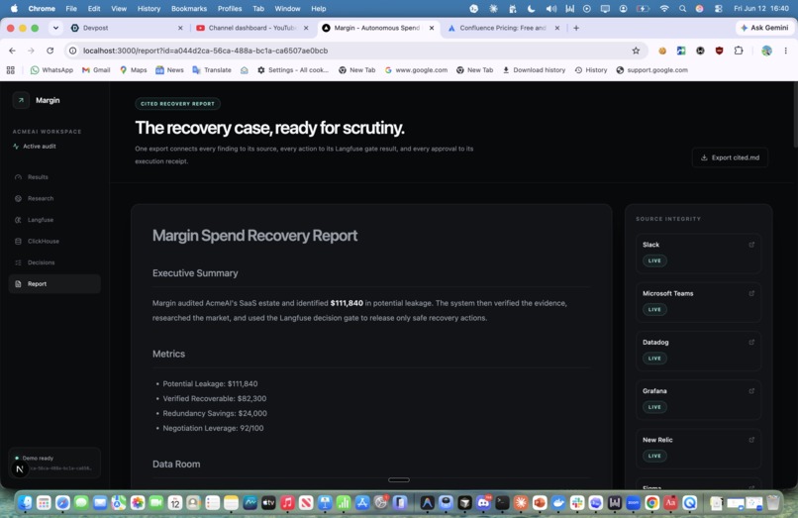Viewport: 798px width, 518px height.
Task: Open Translate bookmark
Action: pyautogui.click(x=212, y=70)
